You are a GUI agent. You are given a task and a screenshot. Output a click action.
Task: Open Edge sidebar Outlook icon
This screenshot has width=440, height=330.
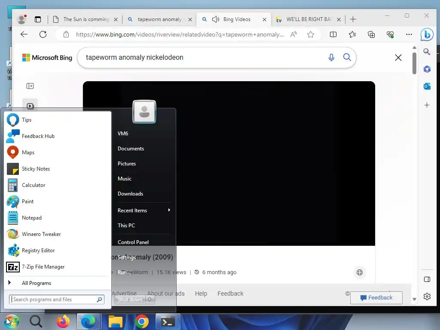tap(427, 86)
